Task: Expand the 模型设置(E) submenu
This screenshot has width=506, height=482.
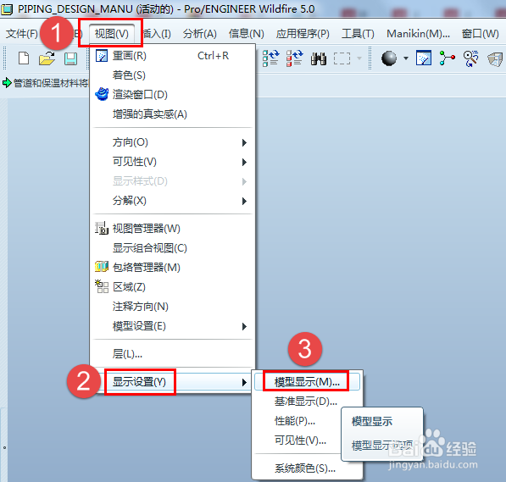Action: tap(172, 326)
